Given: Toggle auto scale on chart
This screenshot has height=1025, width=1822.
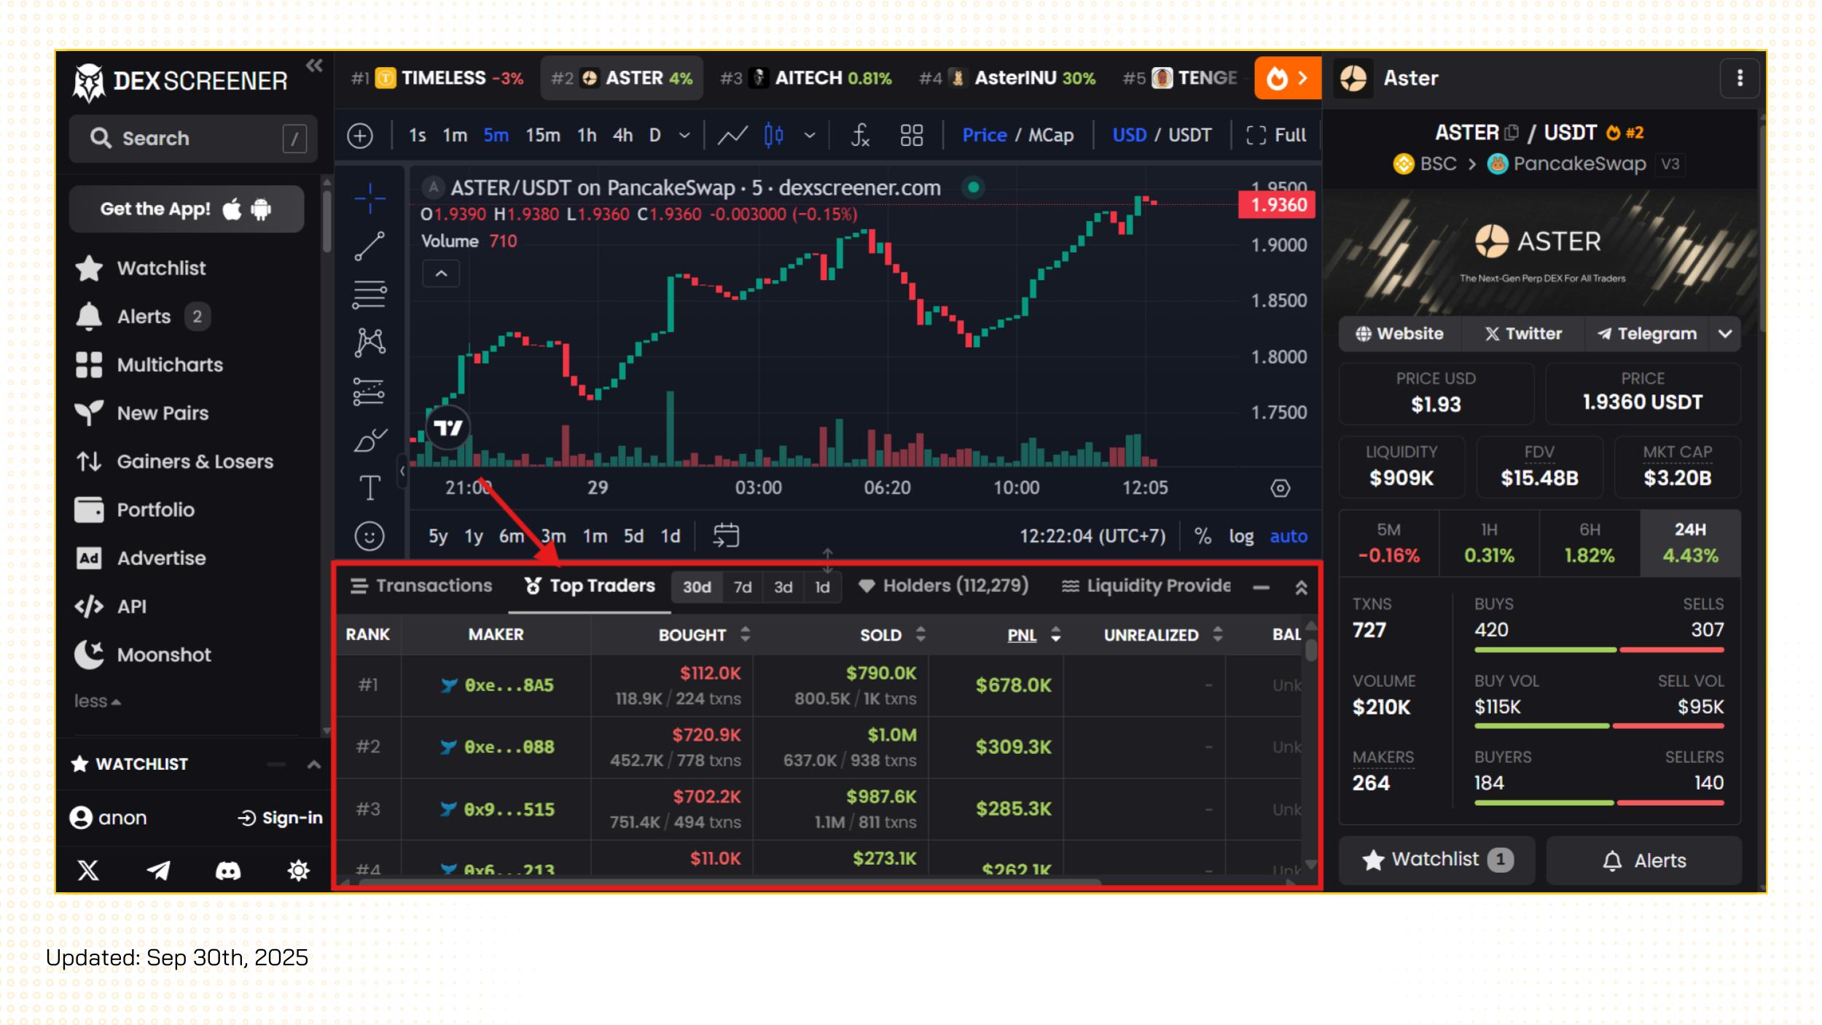Looking at the screenshot, I should (1288, 537).
